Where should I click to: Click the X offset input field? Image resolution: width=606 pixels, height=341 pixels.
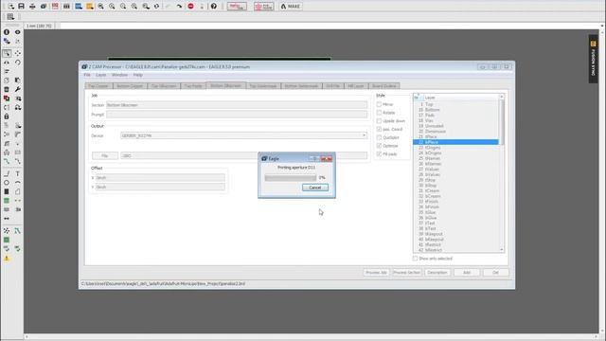[x=160, y=178]
